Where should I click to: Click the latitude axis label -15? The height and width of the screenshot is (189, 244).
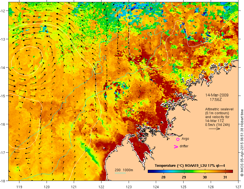(3, 96)
